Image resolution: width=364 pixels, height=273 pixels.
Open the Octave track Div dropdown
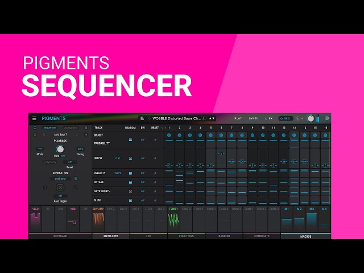143,182
